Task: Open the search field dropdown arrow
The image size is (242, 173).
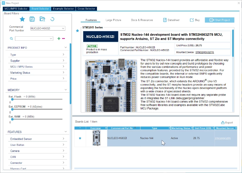Action: click(51, 39)
